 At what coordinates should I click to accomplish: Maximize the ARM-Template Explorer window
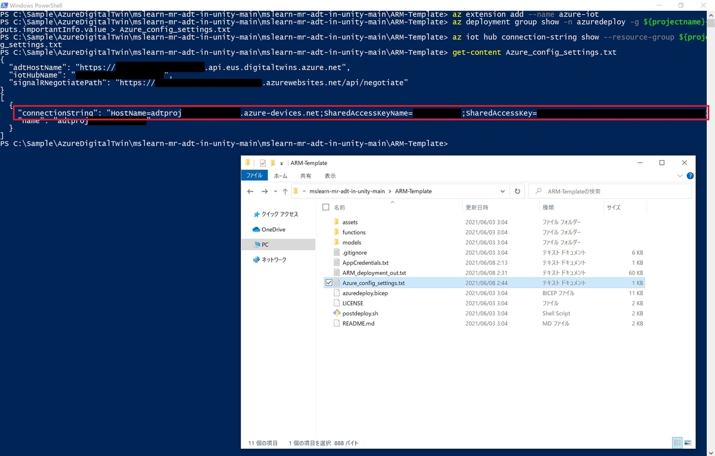click(662, 163)
